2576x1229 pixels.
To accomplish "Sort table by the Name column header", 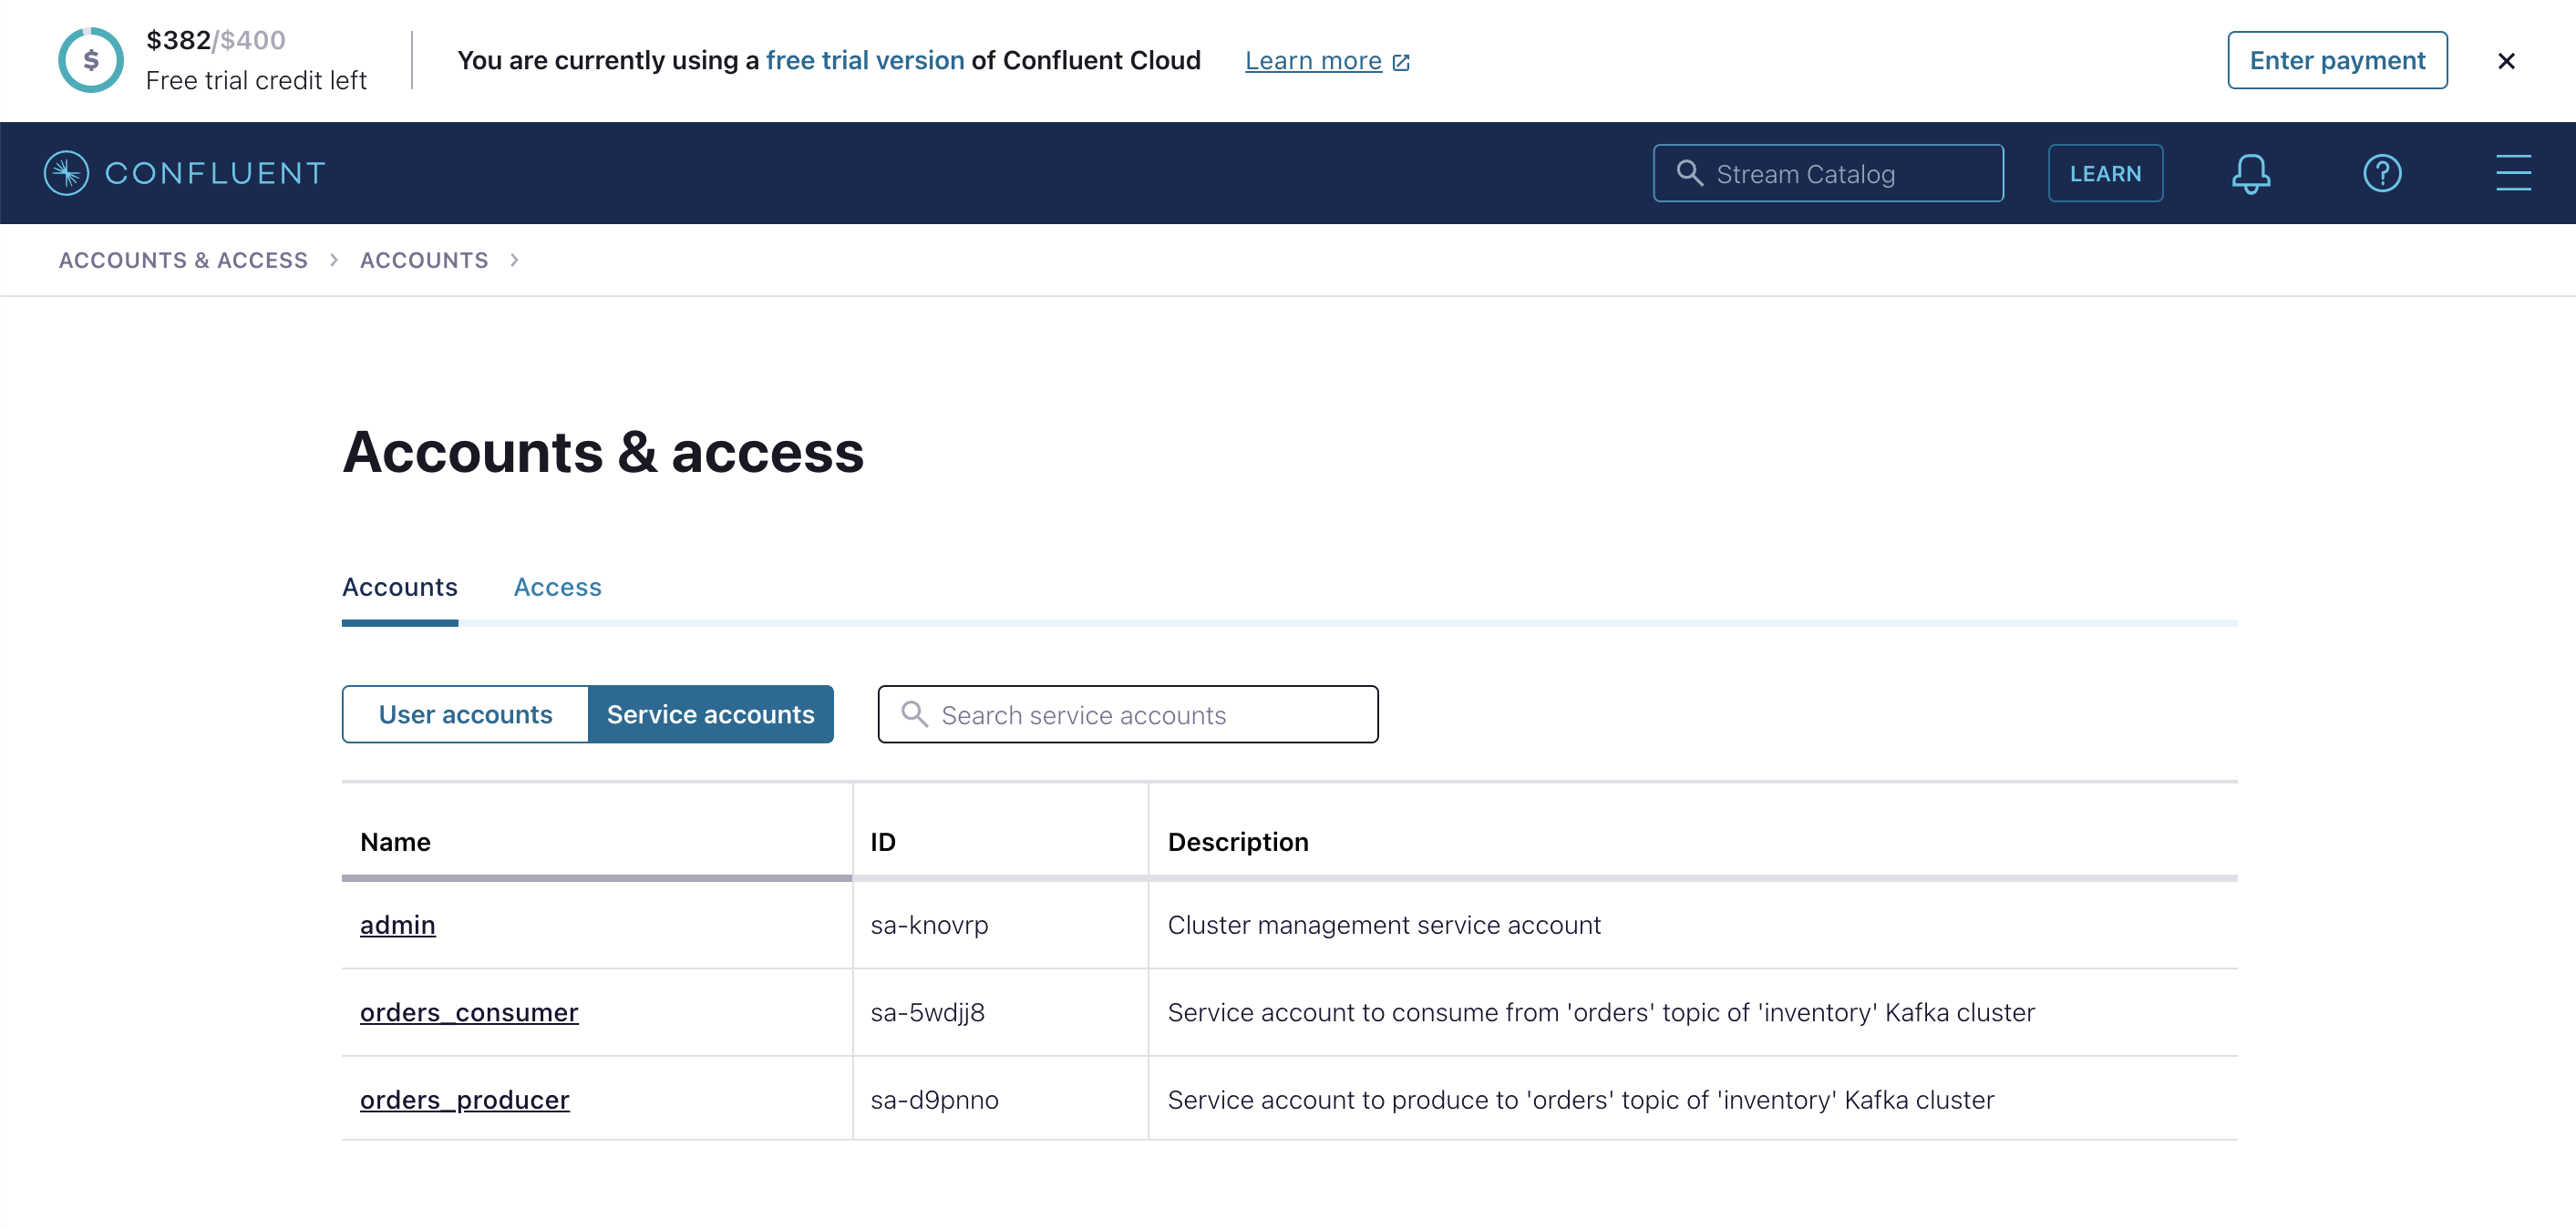I will coord(395,841).
